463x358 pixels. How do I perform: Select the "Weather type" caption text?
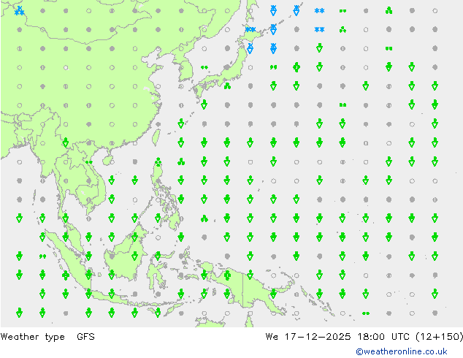pos(32,337)
